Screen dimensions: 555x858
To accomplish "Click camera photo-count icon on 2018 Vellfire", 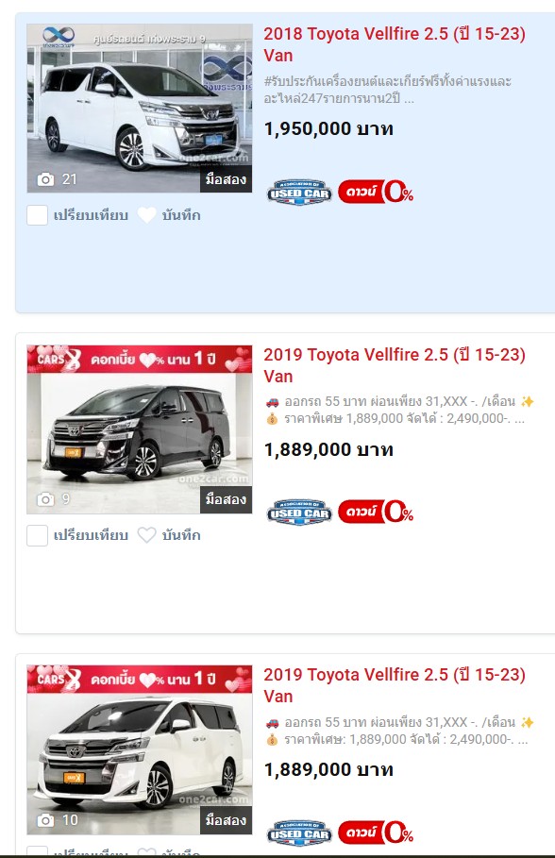I will [45, 179].
